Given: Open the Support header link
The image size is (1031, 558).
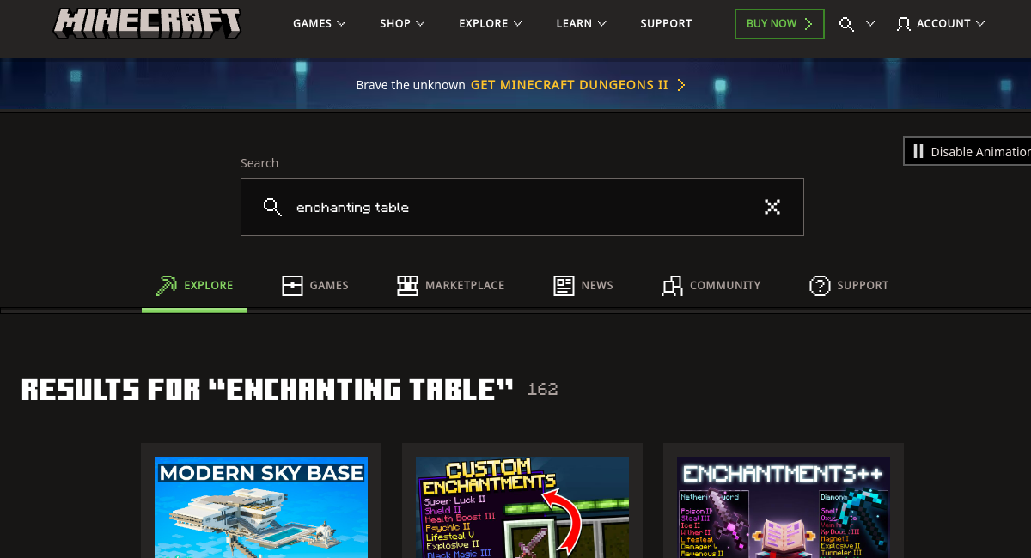Looking at the screenshot, I should (666, 24).
